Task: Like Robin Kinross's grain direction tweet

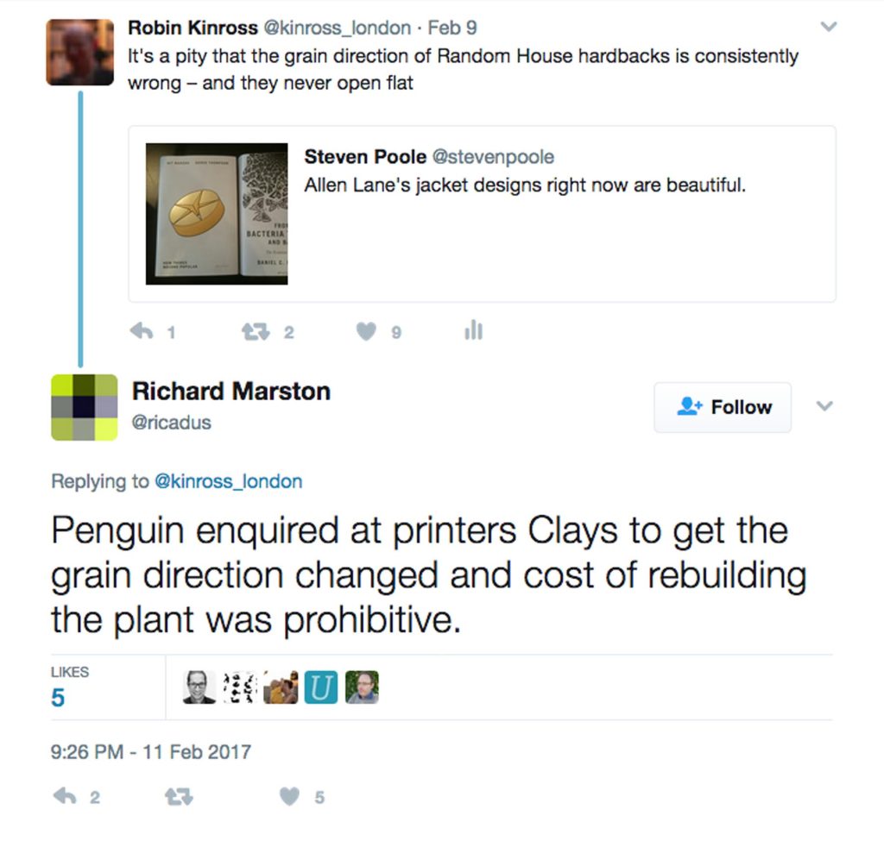Action: click(x=367, y=331)
